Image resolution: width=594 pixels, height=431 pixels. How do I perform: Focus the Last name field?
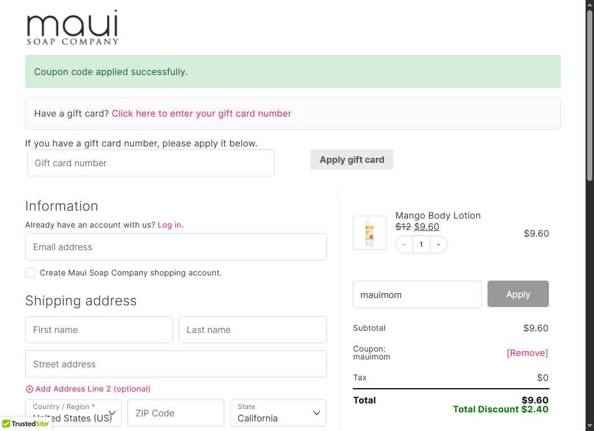click(x=252, y=330)
